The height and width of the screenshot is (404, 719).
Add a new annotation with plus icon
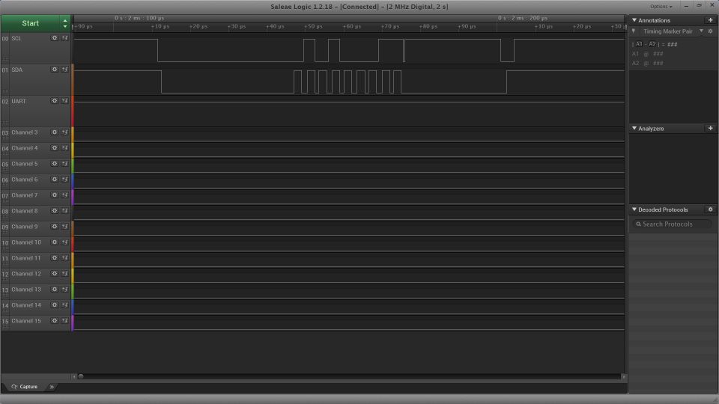(x=710, y=20)
